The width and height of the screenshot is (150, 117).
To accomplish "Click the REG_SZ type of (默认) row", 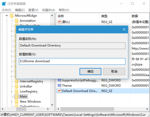I will (107, 22).
